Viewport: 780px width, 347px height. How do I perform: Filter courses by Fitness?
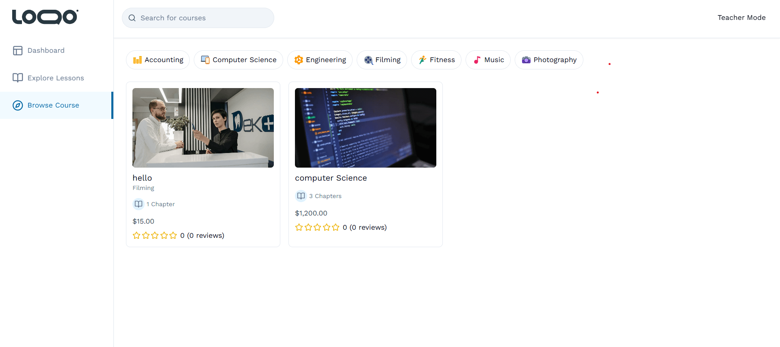point(436,60)
